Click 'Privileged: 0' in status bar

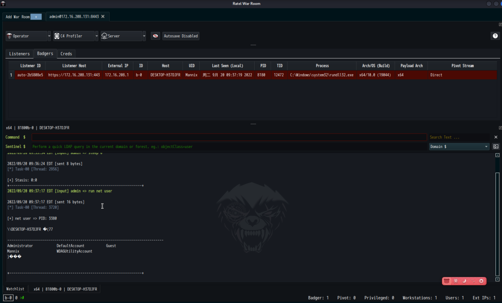click(x=379, y=297)
